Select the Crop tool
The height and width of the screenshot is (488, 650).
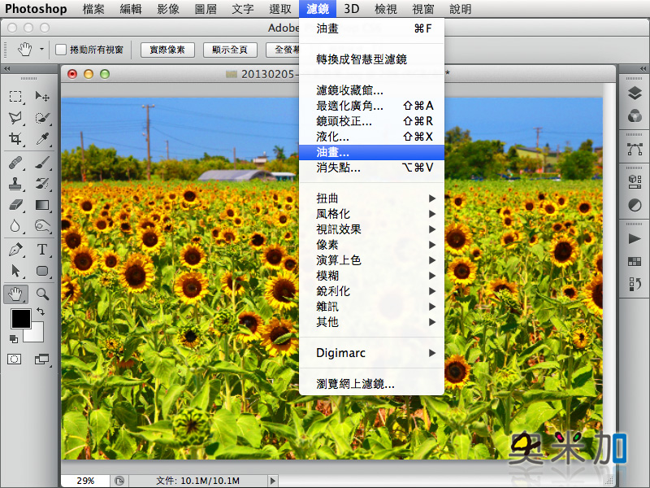click(15, 138)
